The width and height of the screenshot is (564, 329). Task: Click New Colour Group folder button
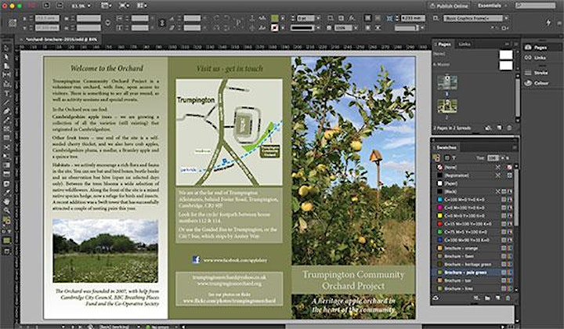[487, 298]
